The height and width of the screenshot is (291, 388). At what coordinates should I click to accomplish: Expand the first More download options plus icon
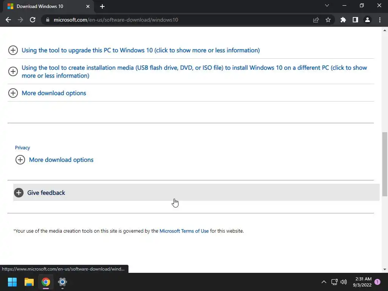(x=13, y=93)
